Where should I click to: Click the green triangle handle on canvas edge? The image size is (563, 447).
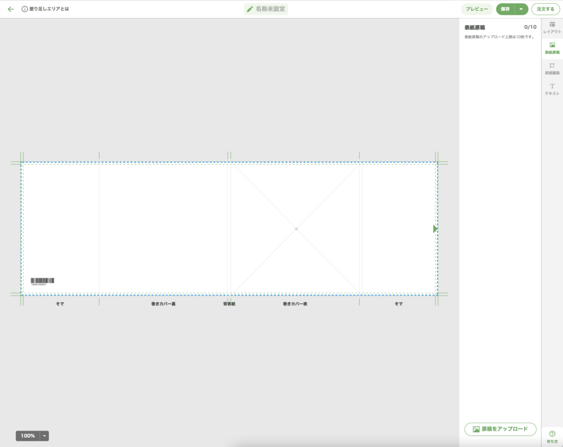pos(435,228)
